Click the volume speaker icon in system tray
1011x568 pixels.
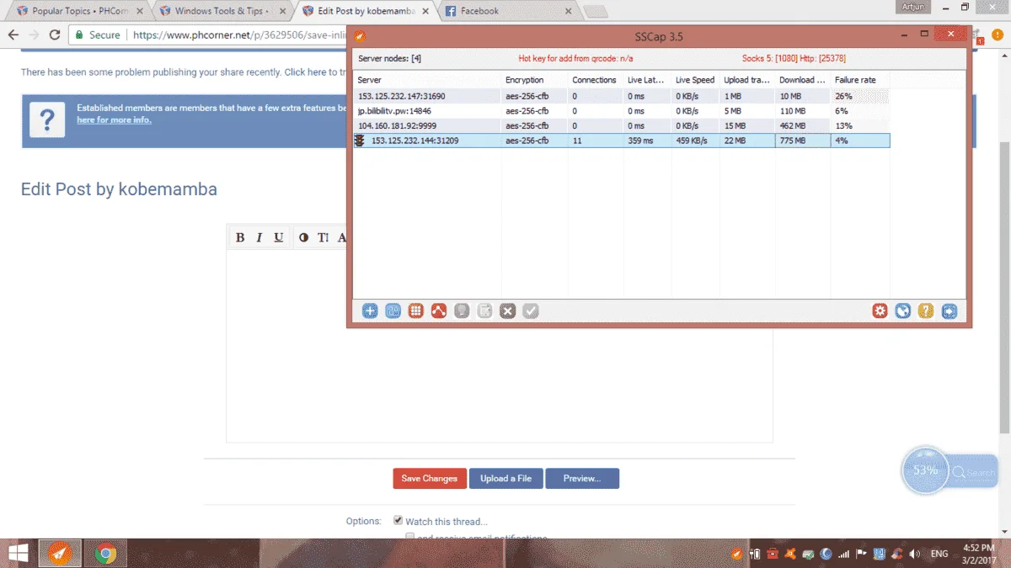pyautogui.click(x=913, y=555)
